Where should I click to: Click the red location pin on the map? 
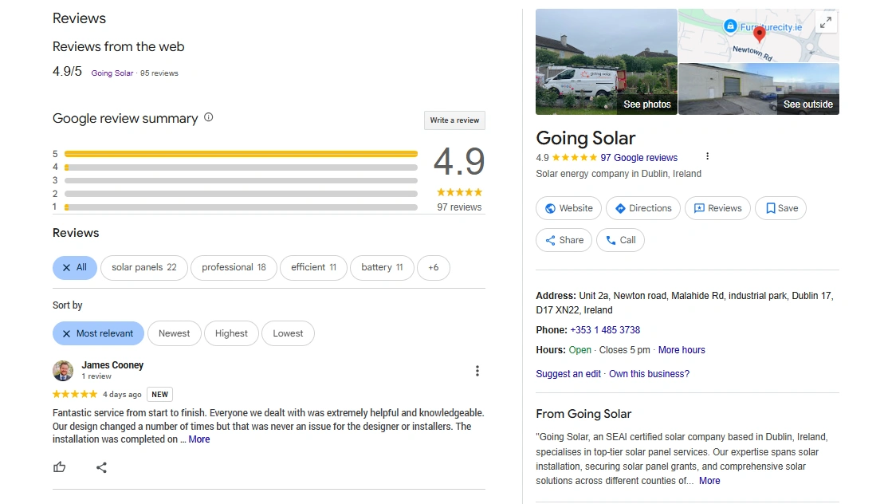coord(759,33)
